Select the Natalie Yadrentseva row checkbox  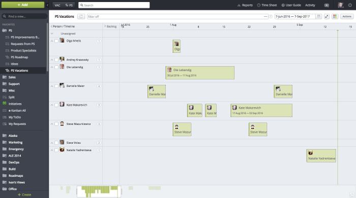pyautogui.click(x=56, y=150)
